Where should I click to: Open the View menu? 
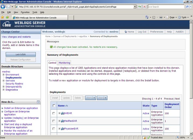coord(16,12)
